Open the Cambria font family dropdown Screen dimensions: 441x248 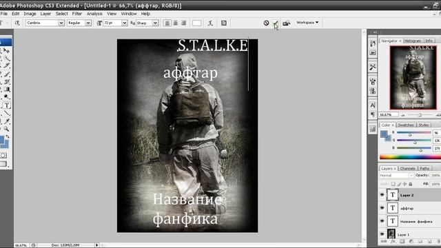[x=61, y=23]
